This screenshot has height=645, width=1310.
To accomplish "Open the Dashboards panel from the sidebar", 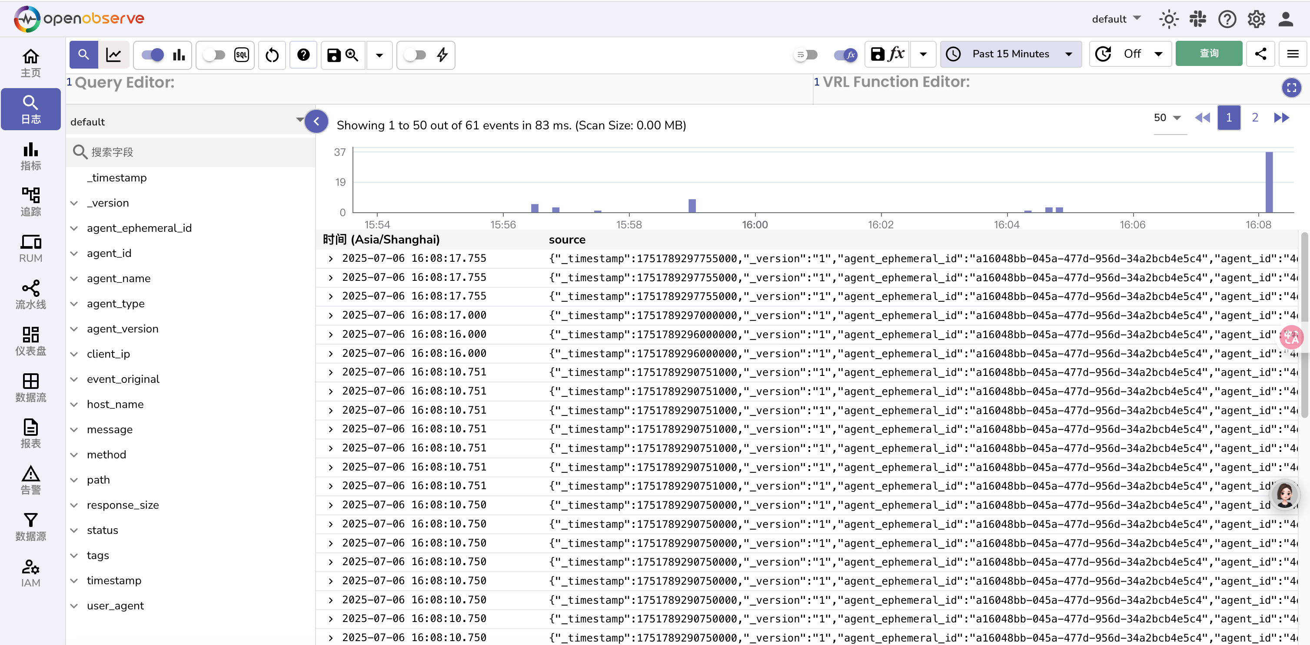I will coord(31,340).
